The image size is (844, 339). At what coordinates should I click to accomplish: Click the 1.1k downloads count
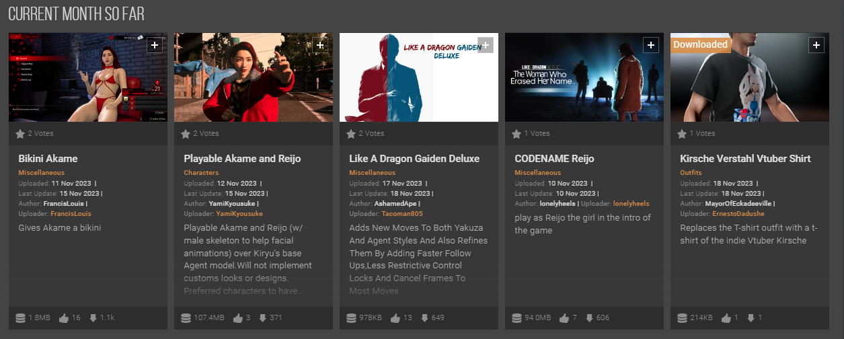[108, 317]
